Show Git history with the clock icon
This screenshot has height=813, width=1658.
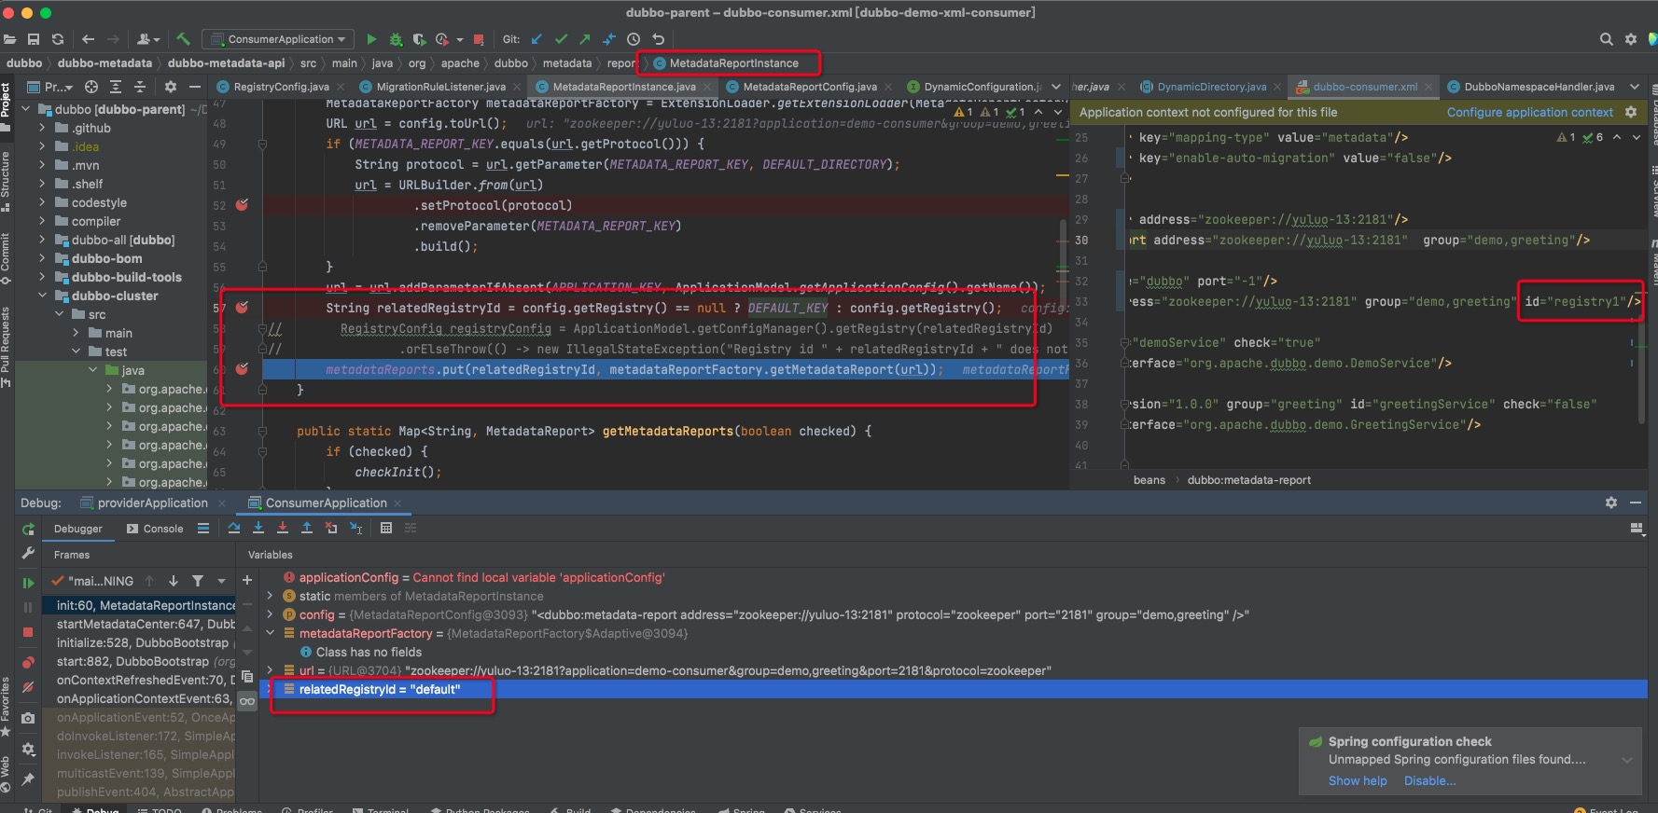634,39
